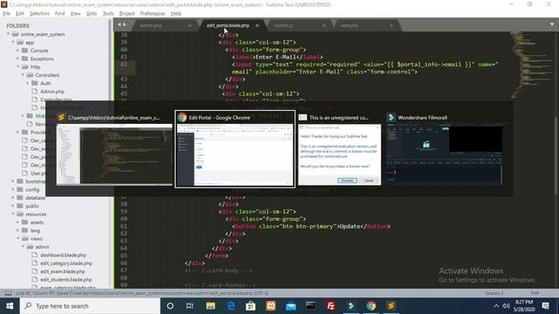Open the Mail app on the taskbar
Image resolution: width=559 pixels, height=314 pixels.
tap(291, 306)
